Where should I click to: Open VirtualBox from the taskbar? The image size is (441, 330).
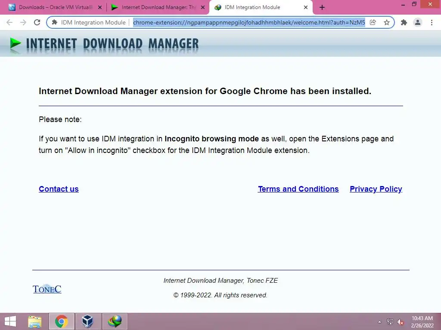88,321
